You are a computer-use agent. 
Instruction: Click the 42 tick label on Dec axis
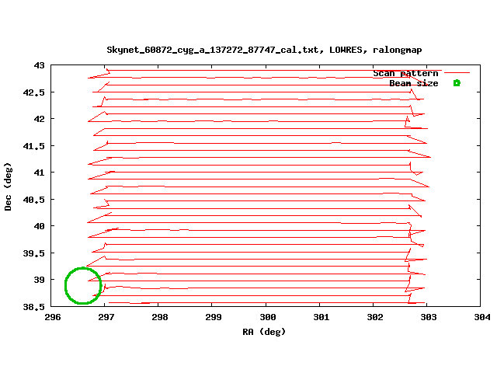[x=40, y=119]
